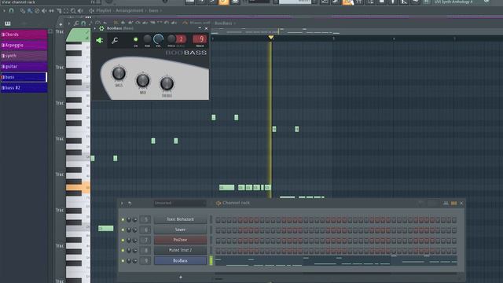Viewport: 503px width, 283px height.
Task: Click the bass breadcrumb in playlist title
Action: pos(154,10)
